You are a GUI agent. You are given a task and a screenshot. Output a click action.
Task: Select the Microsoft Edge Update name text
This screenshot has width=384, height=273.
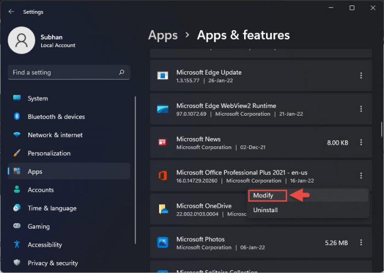[209, 72]
